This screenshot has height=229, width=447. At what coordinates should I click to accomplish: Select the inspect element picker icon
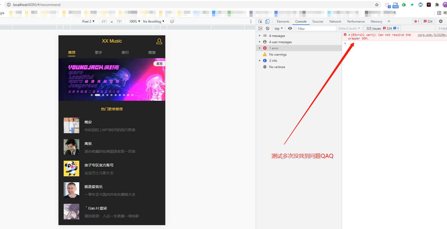tap(260, 22)
